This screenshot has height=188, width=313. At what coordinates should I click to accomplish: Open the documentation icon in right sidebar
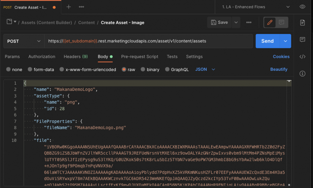303,23
